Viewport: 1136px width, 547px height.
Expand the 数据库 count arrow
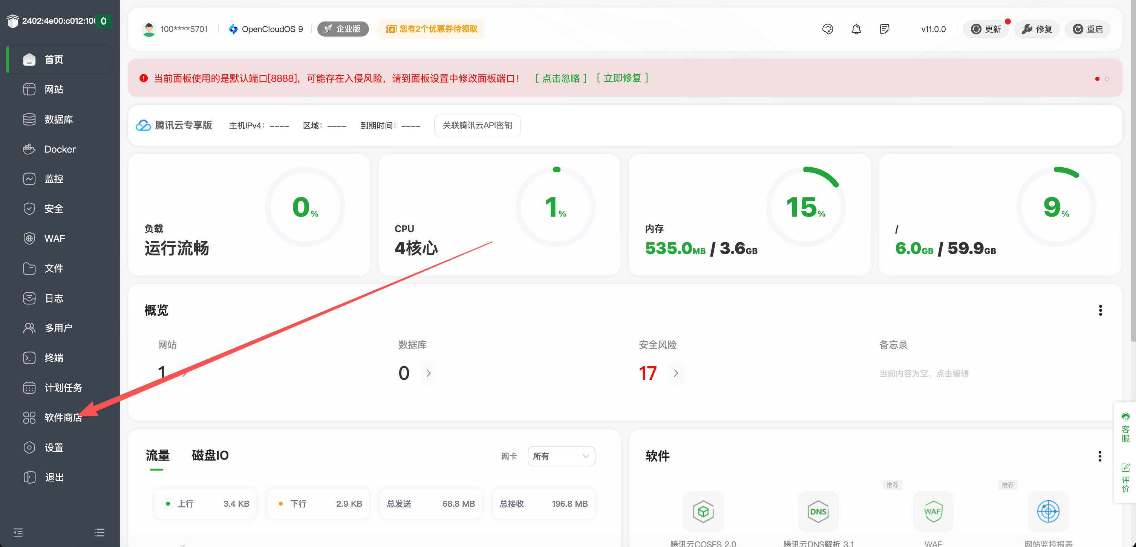(428, 373)
